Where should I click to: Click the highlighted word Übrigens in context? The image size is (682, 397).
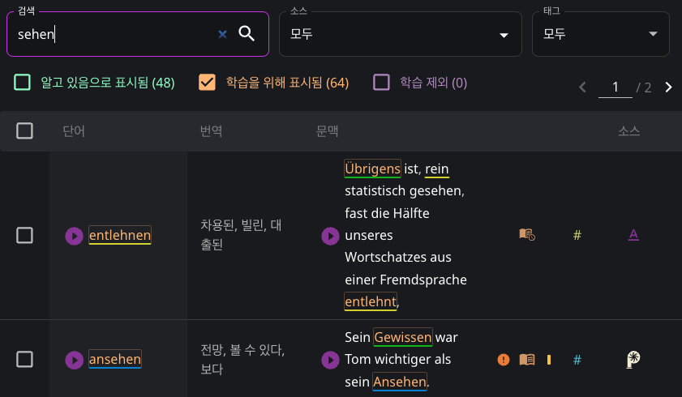372,169
